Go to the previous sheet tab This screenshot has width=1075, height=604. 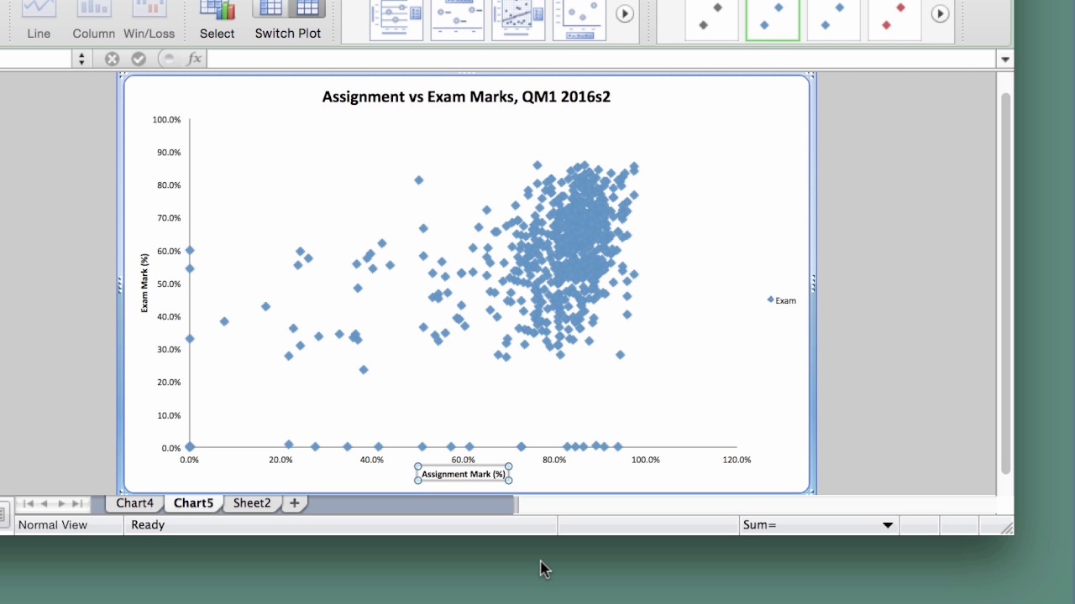click(45, 503)
